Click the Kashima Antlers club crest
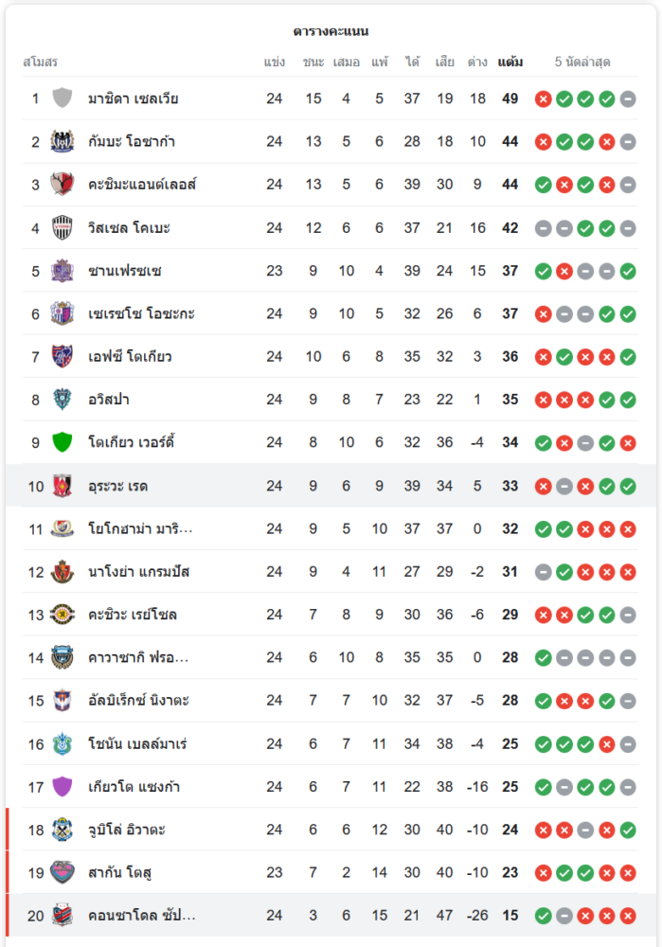Image resolution: width=662 pixels, height=947 pixels. (x=63, y=184)
